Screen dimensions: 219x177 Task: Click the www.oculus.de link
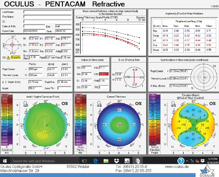[177, 167]
